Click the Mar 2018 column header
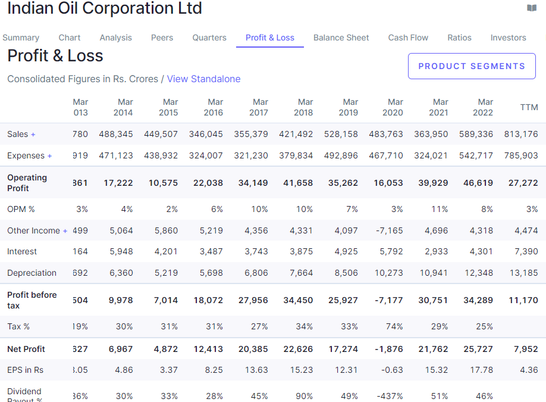Image resolution: width=546 pixels, height=402 pixels. (x=303, y=107)
